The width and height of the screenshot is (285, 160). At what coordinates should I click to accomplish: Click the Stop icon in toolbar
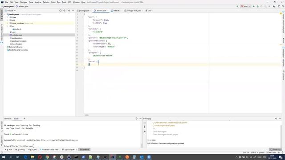coord(269,6)
